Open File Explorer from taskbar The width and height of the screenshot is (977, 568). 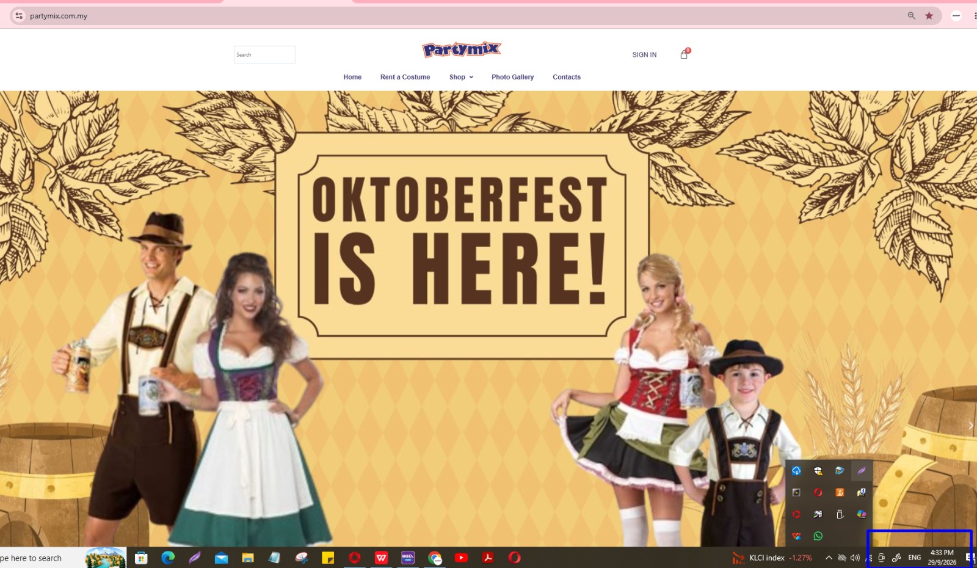247,558
